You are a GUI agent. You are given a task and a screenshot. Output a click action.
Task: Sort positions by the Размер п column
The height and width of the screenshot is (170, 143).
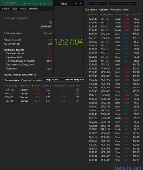coord(24,85)
